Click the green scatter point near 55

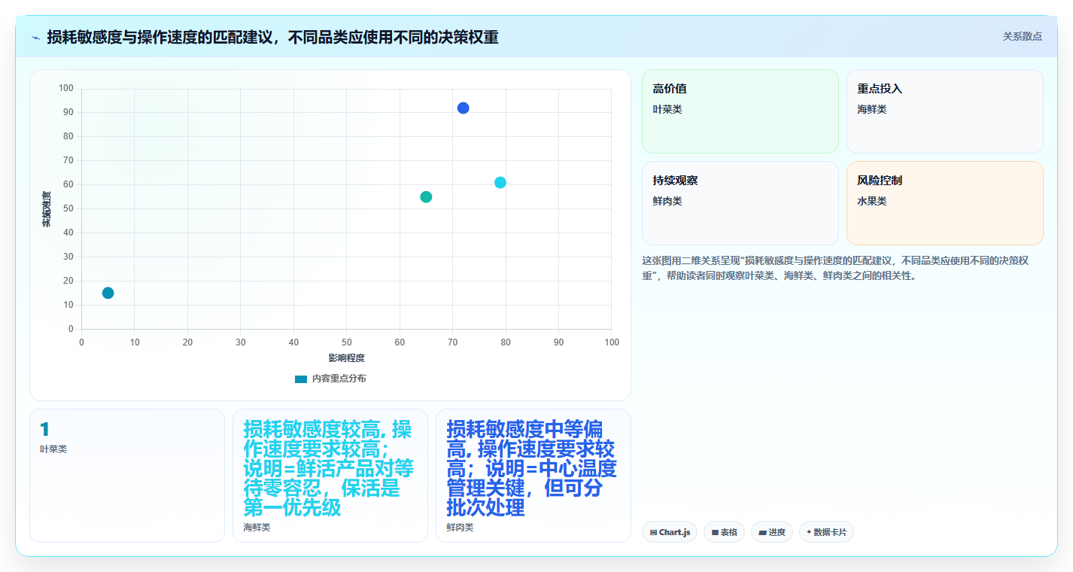click(426, 196)
